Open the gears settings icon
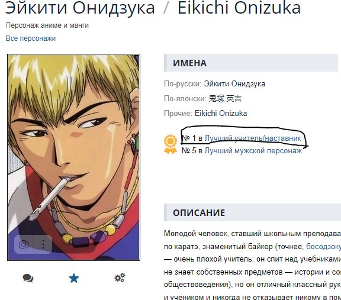 pos(120,278)
